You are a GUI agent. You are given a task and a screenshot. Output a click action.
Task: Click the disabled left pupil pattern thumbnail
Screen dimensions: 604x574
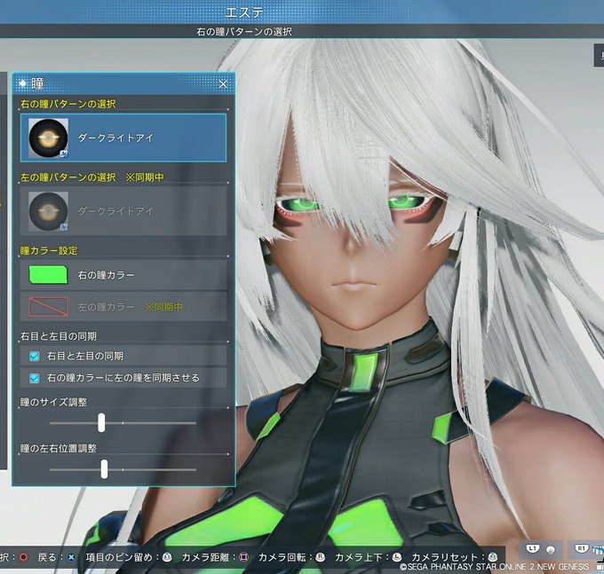[48, 211]
